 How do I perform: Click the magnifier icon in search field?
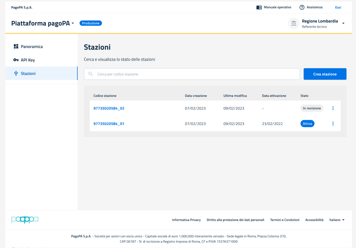(91, 74)
